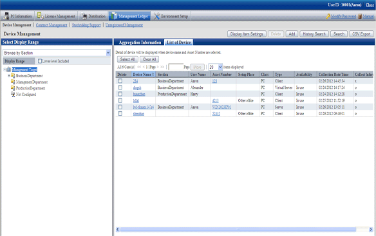
Task: Open PC Information via its computer icon
Action: 6,16
